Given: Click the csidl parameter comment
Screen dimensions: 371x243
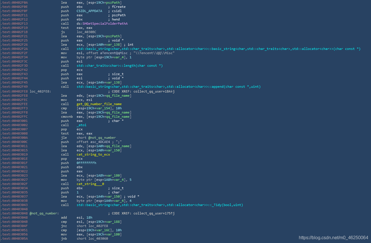Looking at the screenshot, I should click(x=117, y=11).
